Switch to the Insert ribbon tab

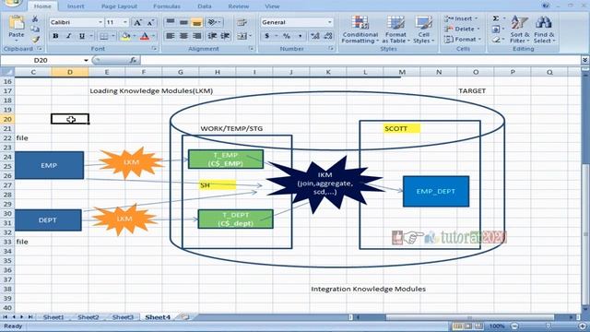[x=76, y=6]
